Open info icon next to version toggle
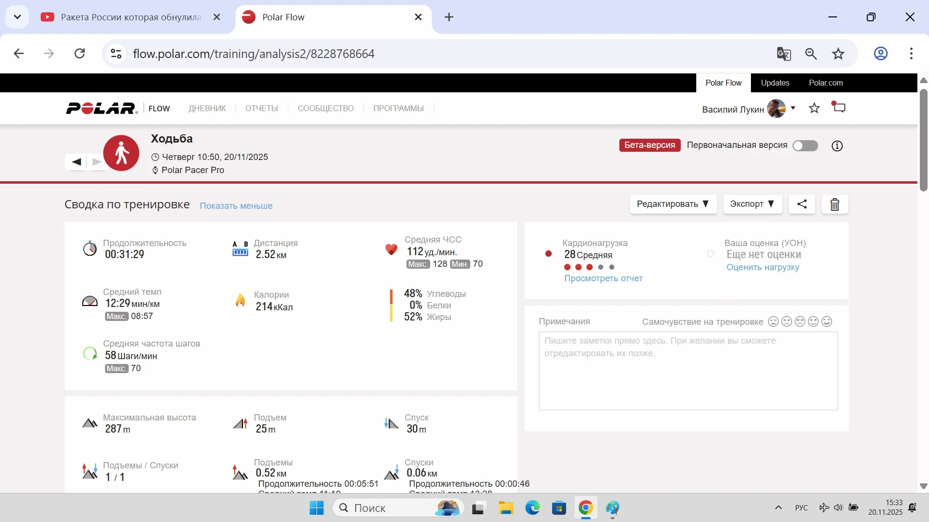 [837, 145]
